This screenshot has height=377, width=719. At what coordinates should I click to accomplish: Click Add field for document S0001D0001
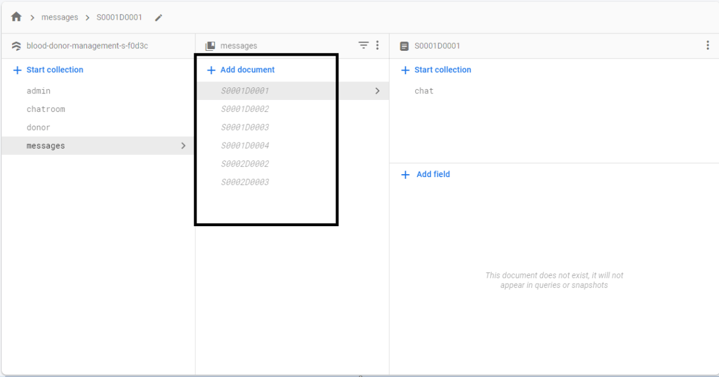click(425, 174)
